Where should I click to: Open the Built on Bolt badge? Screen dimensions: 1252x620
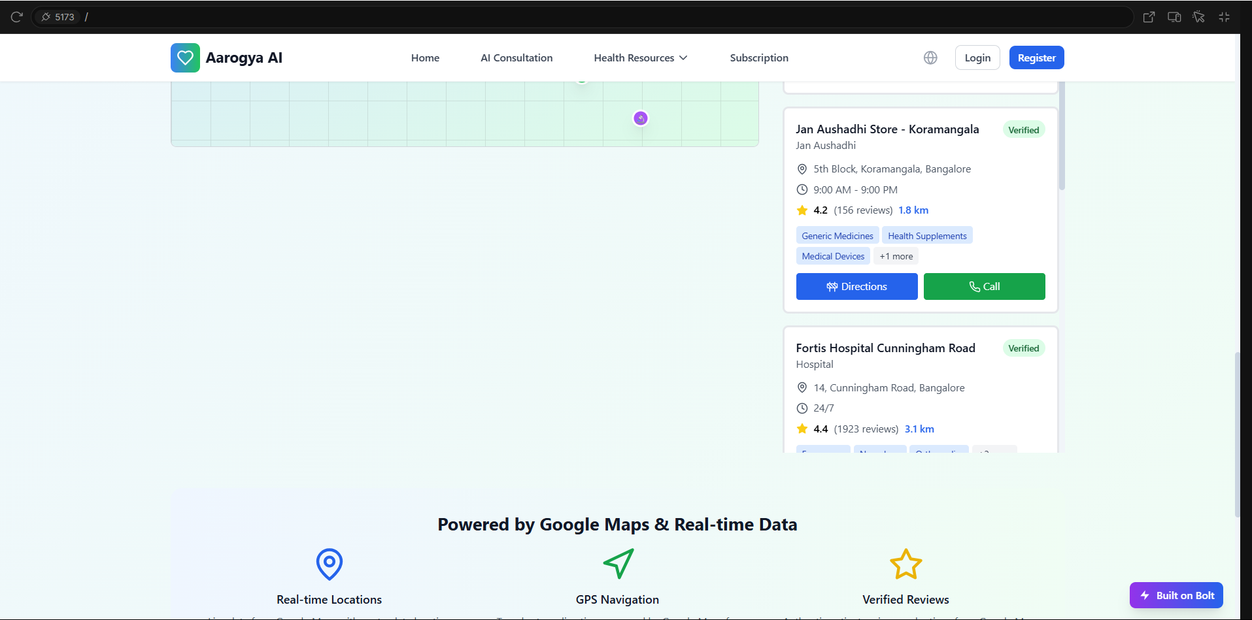point(1176,595)
